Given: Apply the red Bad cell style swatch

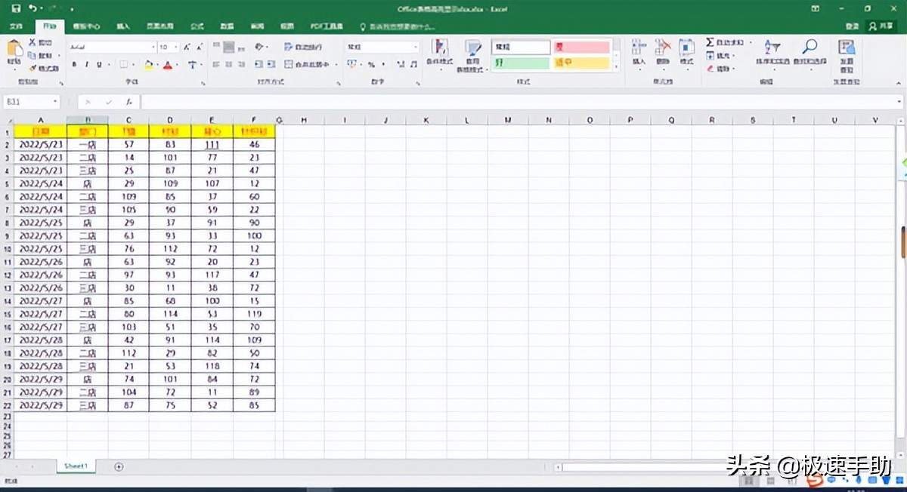Looking at the screenshot, I should (x=581, y=47).
